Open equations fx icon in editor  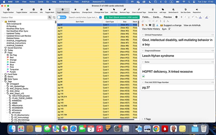click(x=168, y=21)
